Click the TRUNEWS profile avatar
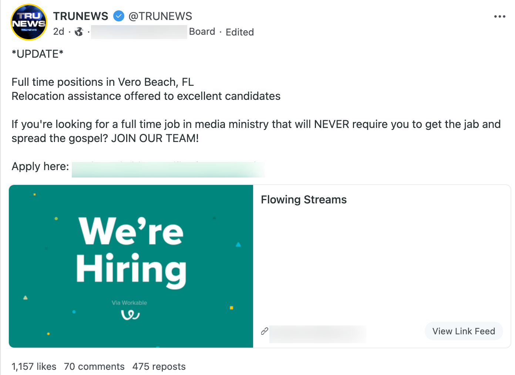The width and height of the screenshot is (515, 375). click(x=29, y=22)
